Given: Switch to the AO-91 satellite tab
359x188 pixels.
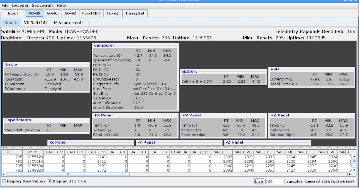Looking at the screenshot, I should tap(52, 13).
